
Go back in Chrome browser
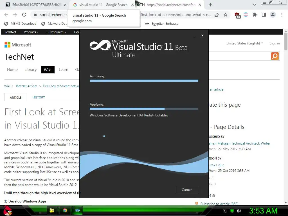tap(6, 15)
